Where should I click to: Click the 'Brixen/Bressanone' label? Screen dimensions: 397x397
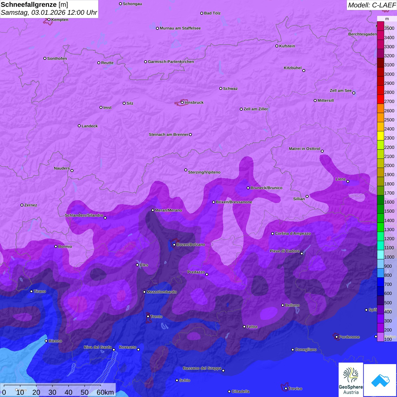pos(234,202)
